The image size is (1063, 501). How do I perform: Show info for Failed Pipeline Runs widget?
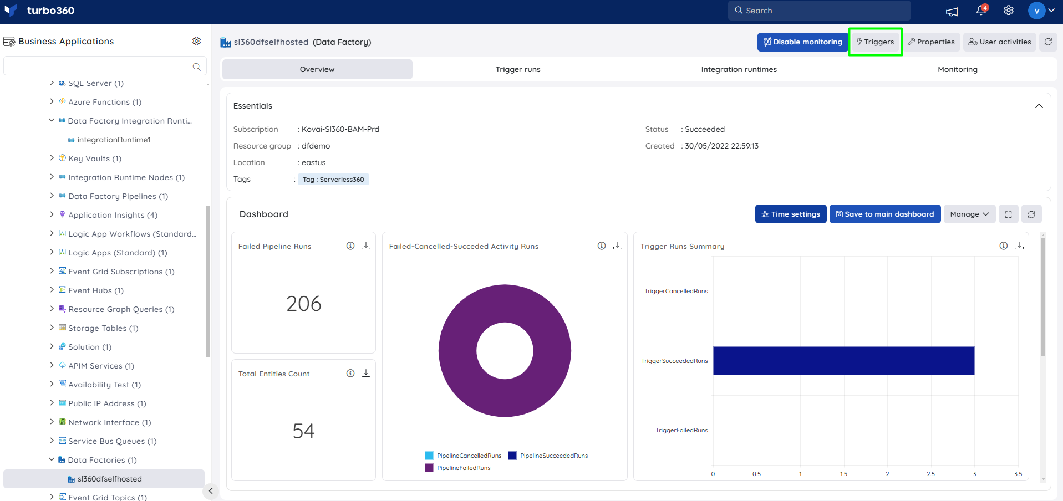pyautogui.click(x=350, y=246)
